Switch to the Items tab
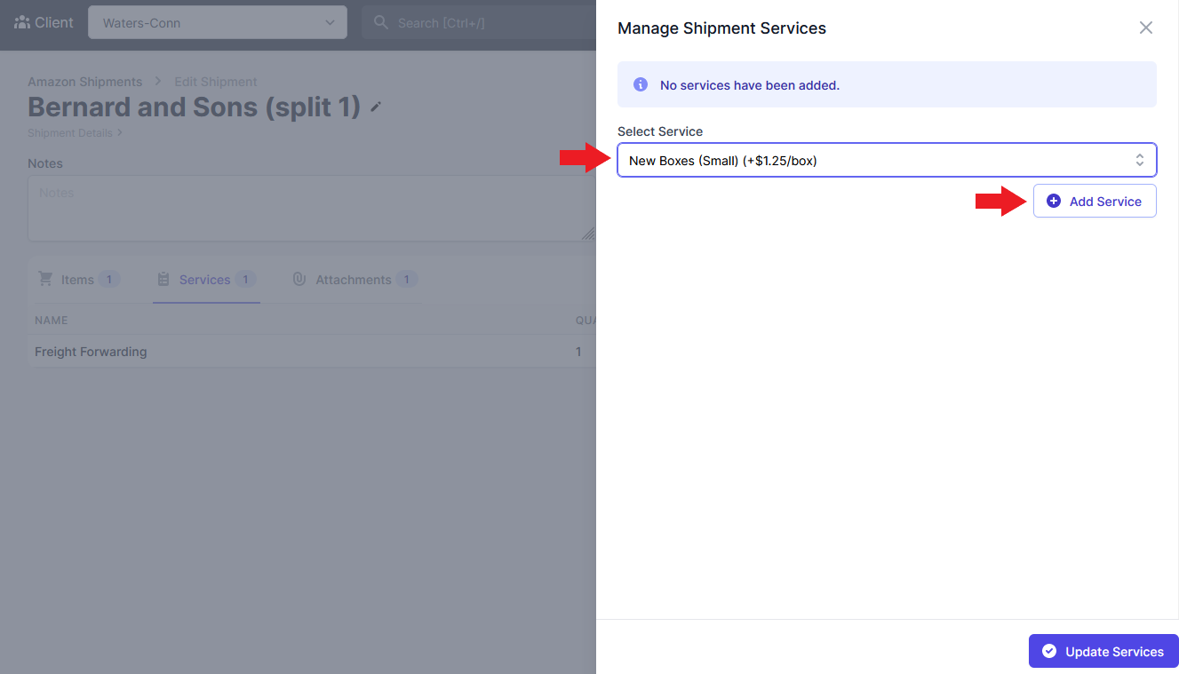1179x674 pixels. pos(78,280)
